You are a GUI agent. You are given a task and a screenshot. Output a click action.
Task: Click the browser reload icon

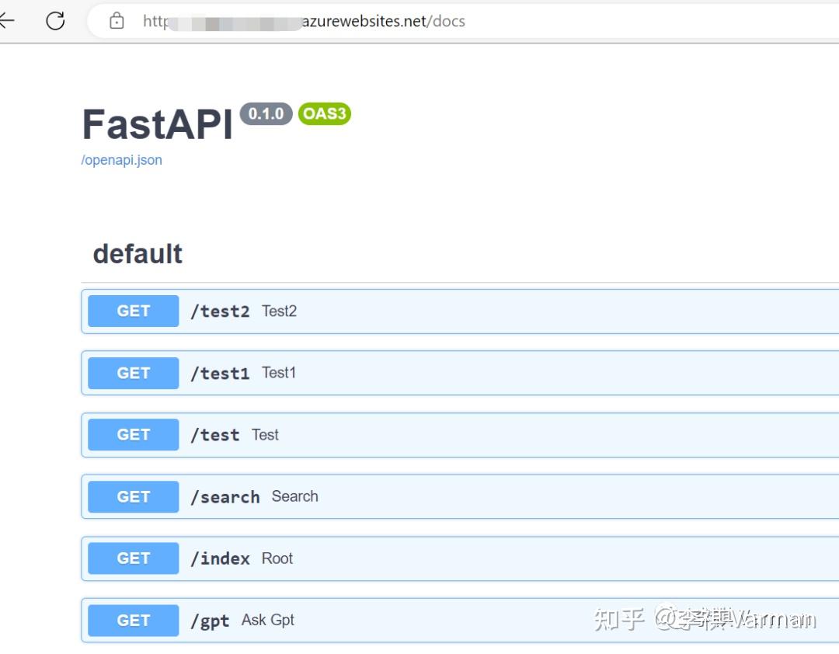tap(54, 21)
